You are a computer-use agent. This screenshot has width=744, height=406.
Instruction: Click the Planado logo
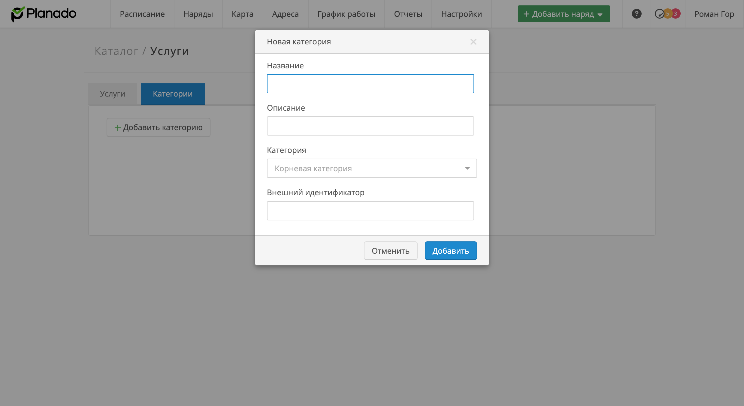tap(44, 14)
